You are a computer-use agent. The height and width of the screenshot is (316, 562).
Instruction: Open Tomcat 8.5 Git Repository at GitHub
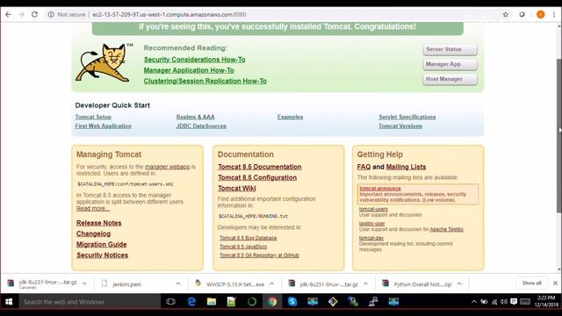pos(259,255)
